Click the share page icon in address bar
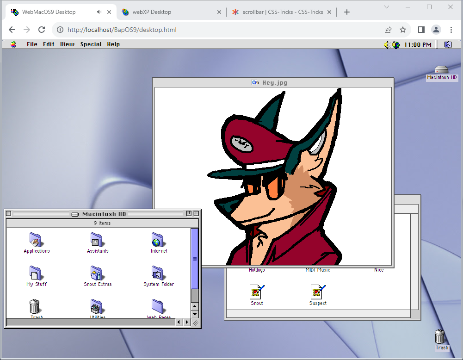This screenshot has width=463, height=360. (388, 30)
